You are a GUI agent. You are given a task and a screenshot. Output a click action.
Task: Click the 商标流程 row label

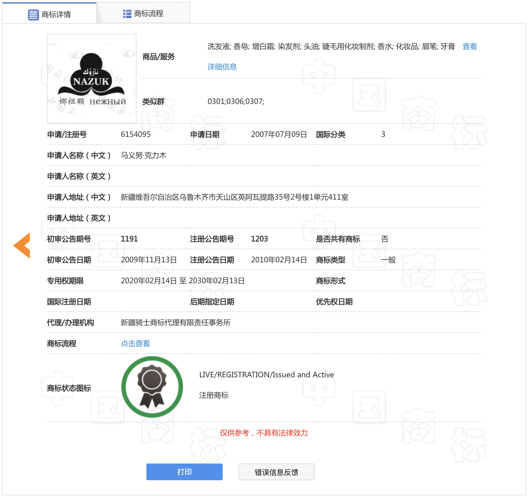point(61,344)
